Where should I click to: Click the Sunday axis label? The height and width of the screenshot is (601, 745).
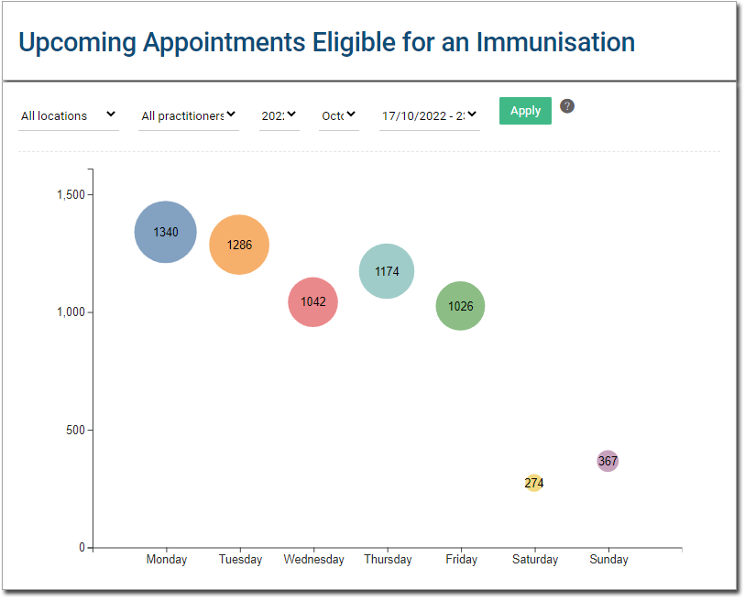click(x=608, y=559)
